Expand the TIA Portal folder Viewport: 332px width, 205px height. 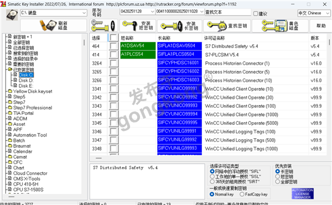[x=10, y=113]
